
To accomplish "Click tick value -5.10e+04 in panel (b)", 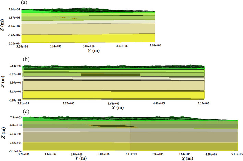I will 15,100.
